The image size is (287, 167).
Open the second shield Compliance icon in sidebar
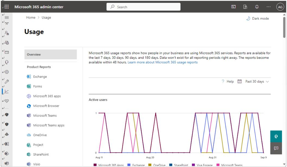[7, 124]
